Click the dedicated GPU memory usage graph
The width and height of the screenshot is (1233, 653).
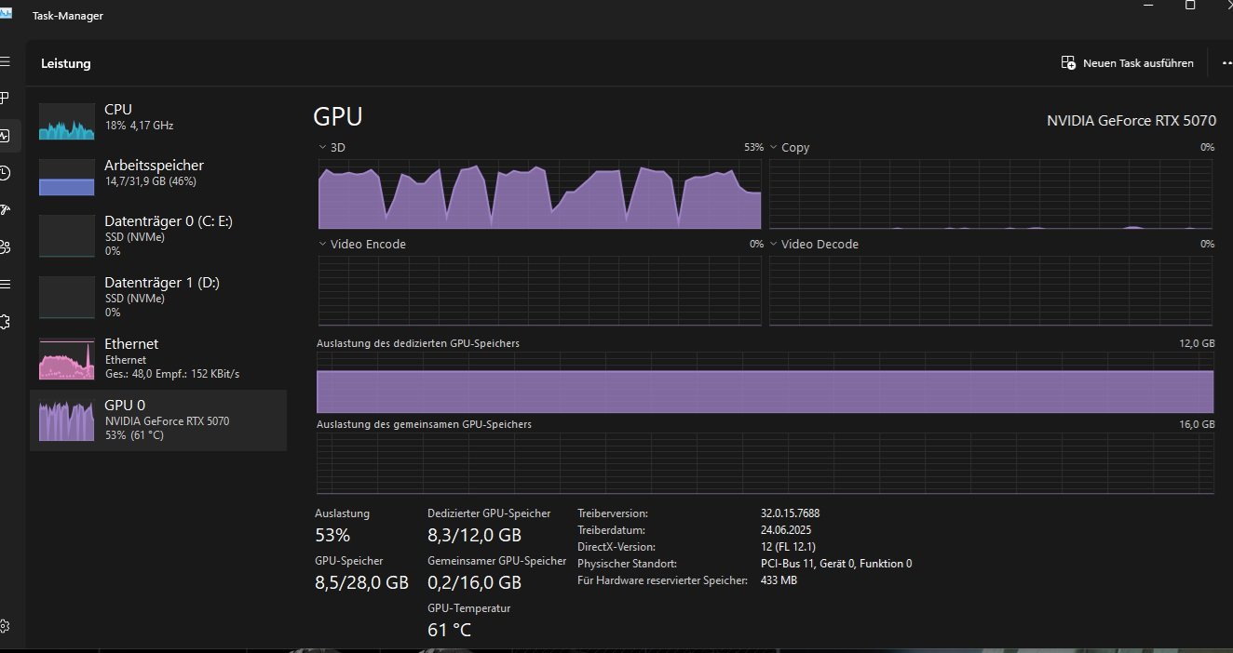765,382
